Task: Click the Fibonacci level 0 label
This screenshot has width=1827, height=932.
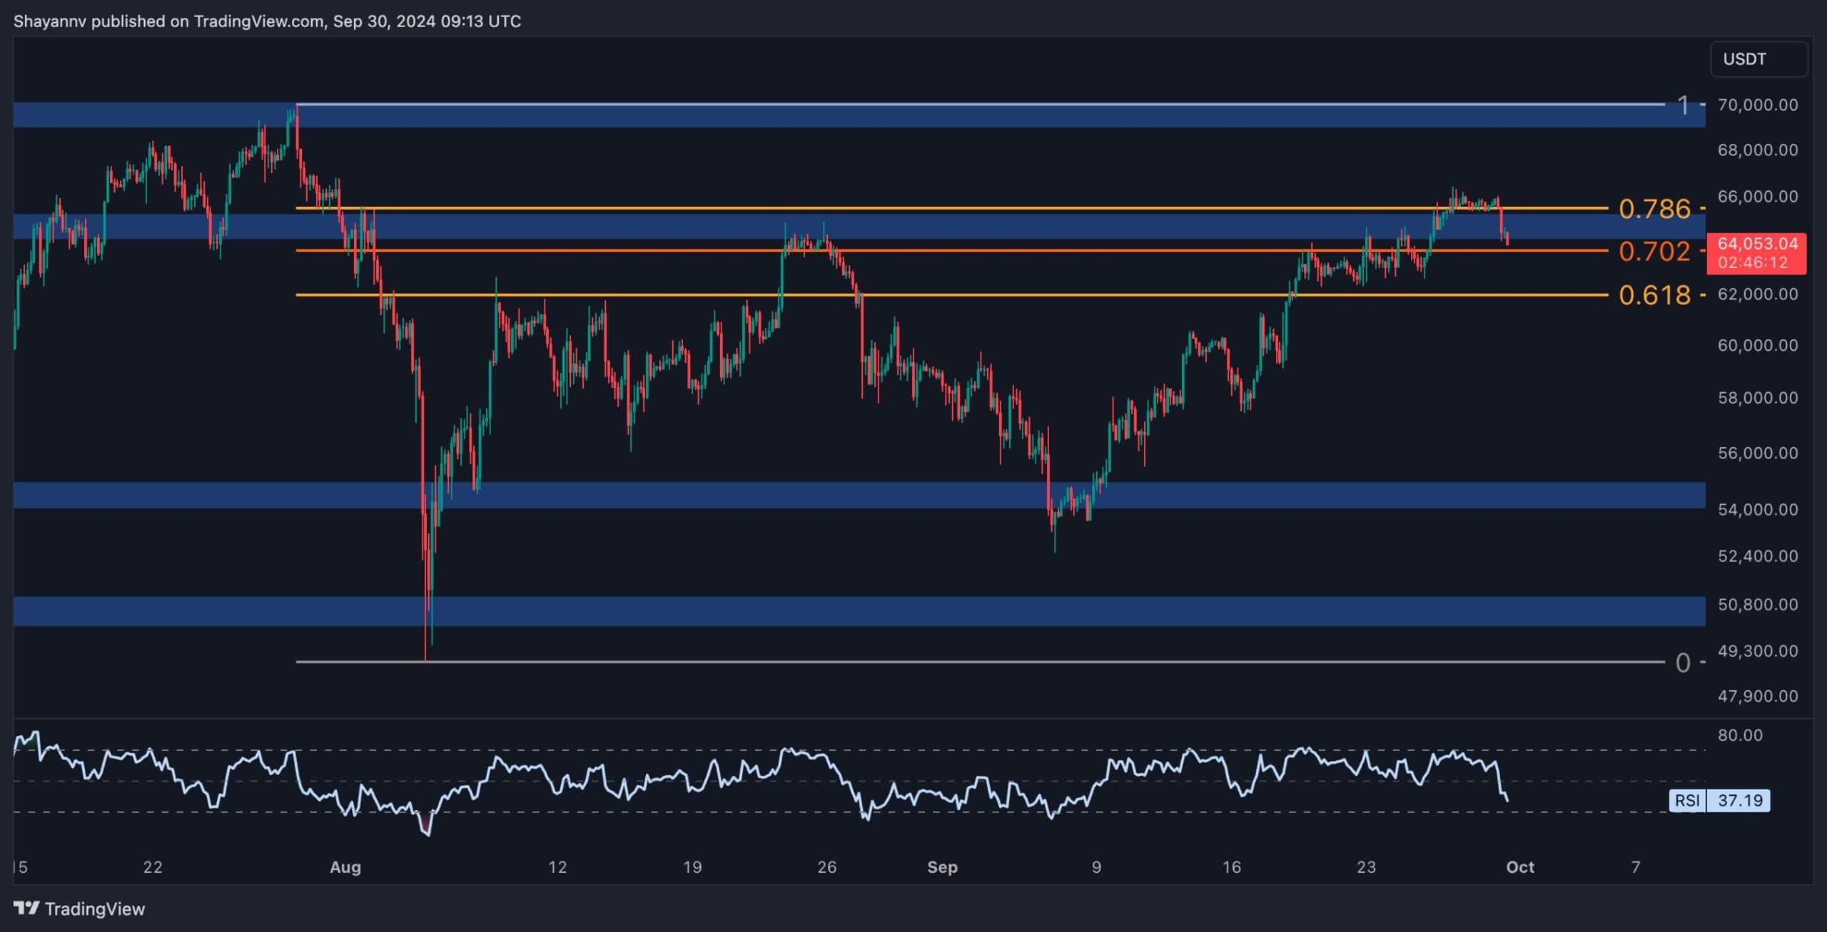Action: tap(1683, 663)
